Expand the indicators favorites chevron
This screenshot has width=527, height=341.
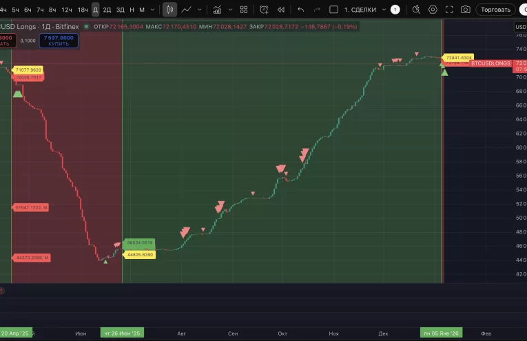[230, 10]
